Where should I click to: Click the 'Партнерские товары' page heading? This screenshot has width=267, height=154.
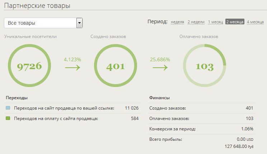[37, 5]
